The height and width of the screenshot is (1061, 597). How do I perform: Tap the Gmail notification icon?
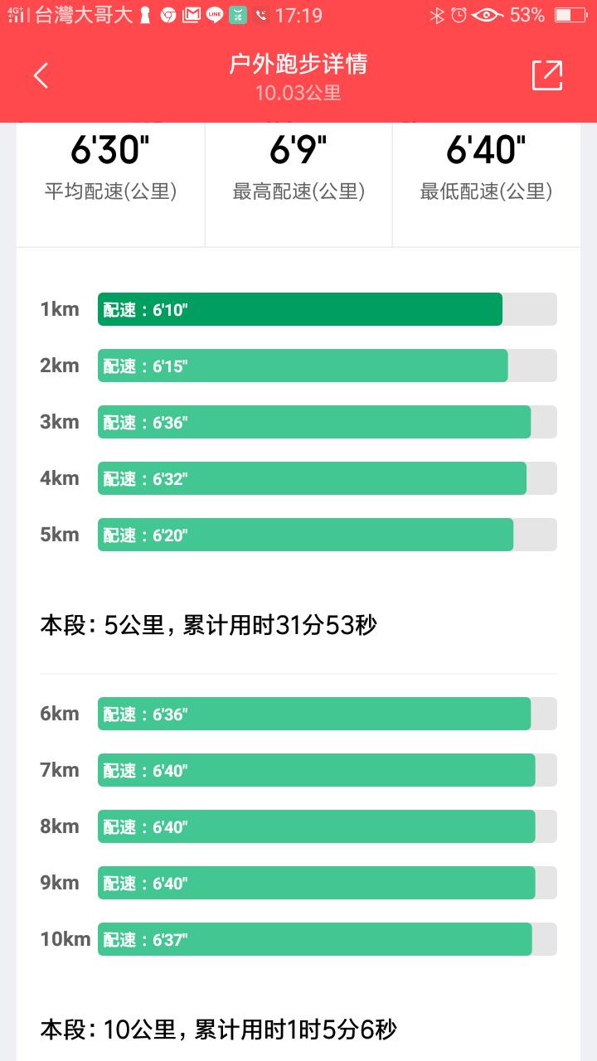click(192, 15)
